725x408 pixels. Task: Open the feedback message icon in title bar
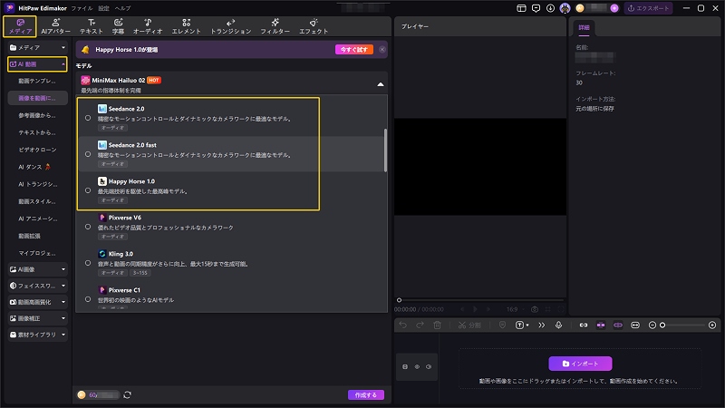tap(536, 8)
